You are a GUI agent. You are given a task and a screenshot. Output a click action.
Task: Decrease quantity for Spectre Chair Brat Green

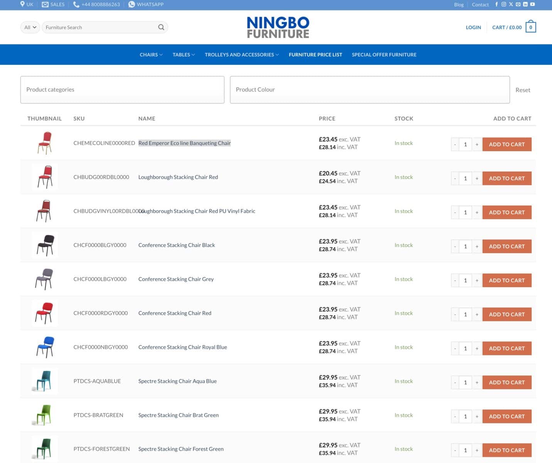[x=455, y=416]
